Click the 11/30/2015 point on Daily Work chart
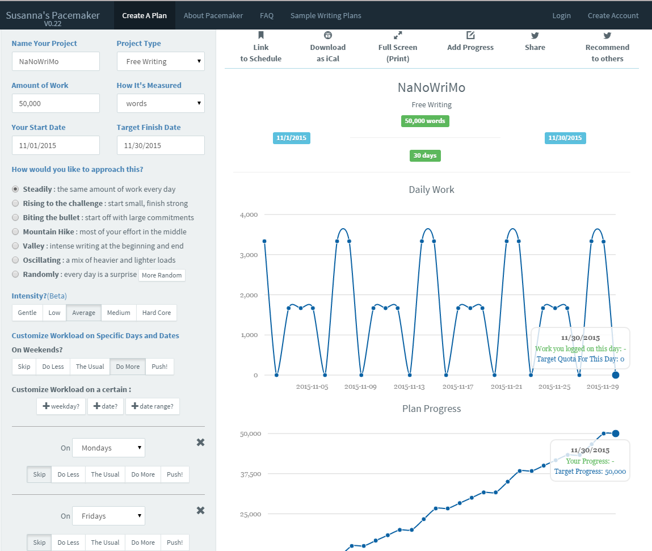Screen dimensions: 652x551 616,375
